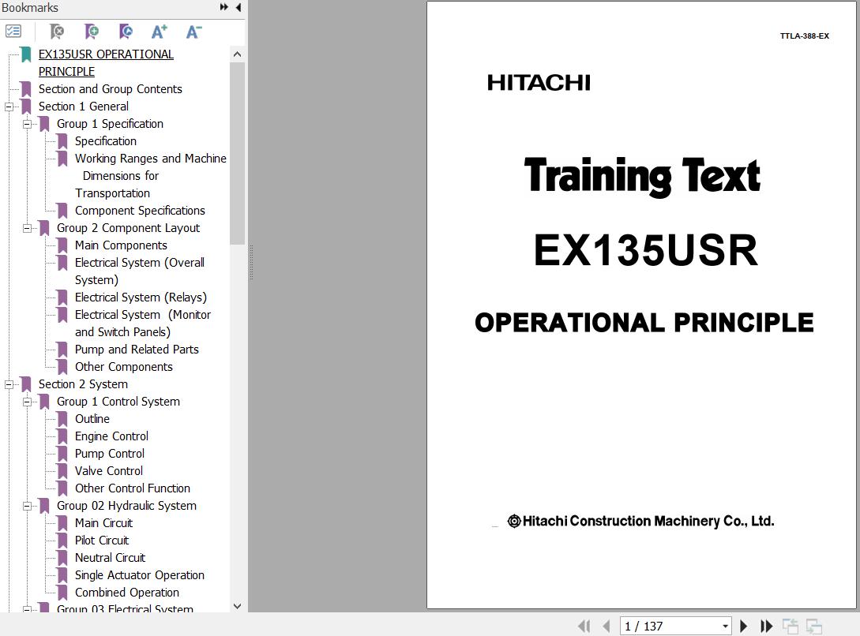
Task: Click the bookmarks scrollbar down arrow
Action: click(237, 606)
